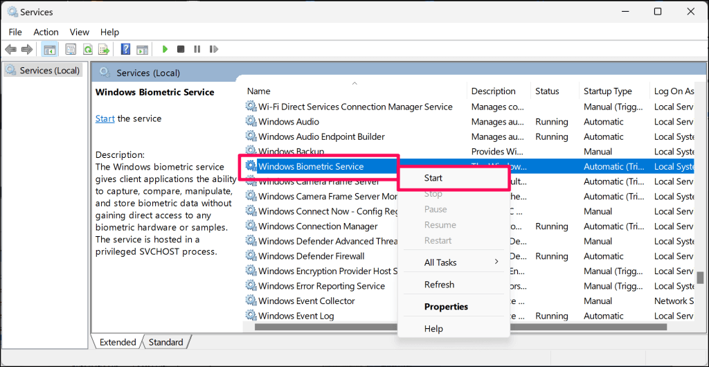Click the Start Service play icon in toolbar
Image resolution: width=709 pixels, height=367 pixels.
(165, 49)
